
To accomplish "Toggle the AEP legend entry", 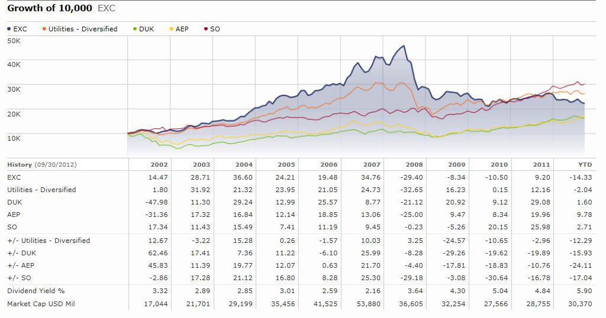I will pos(179,29).
